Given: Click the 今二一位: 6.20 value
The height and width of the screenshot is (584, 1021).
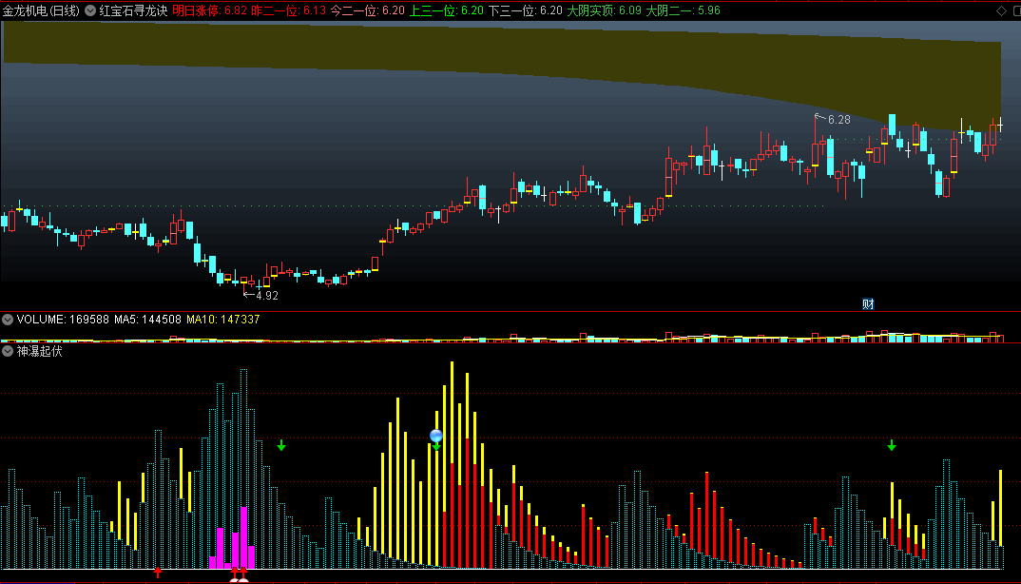Looking at the screenshot, I should pos(367,10).
